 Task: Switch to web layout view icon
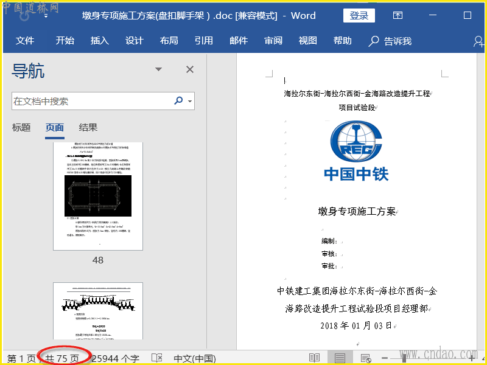[366, 358]
